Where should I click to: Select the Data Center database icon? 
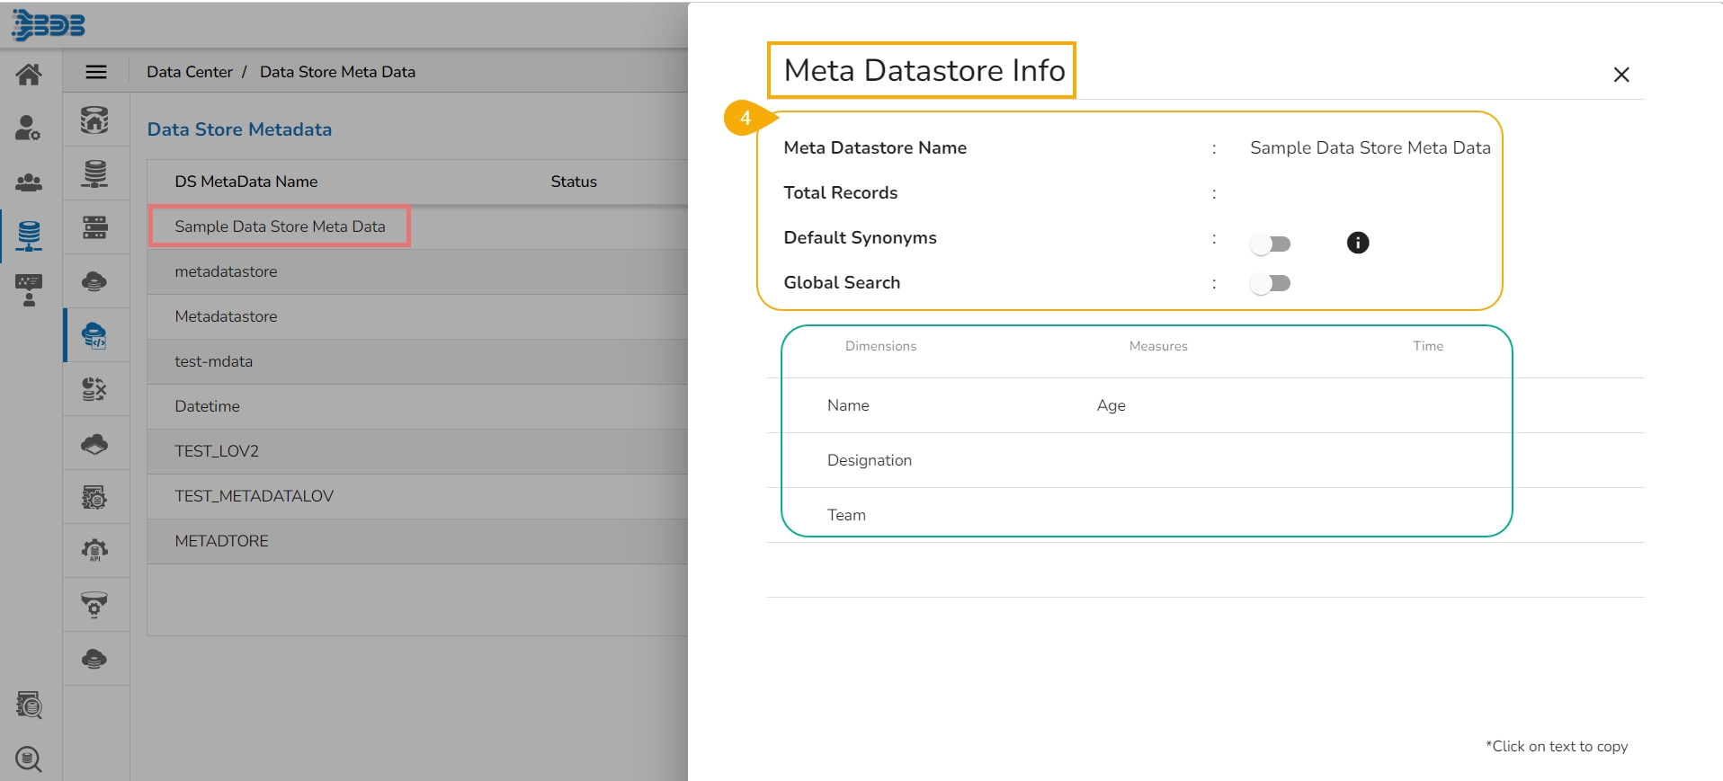29,235
